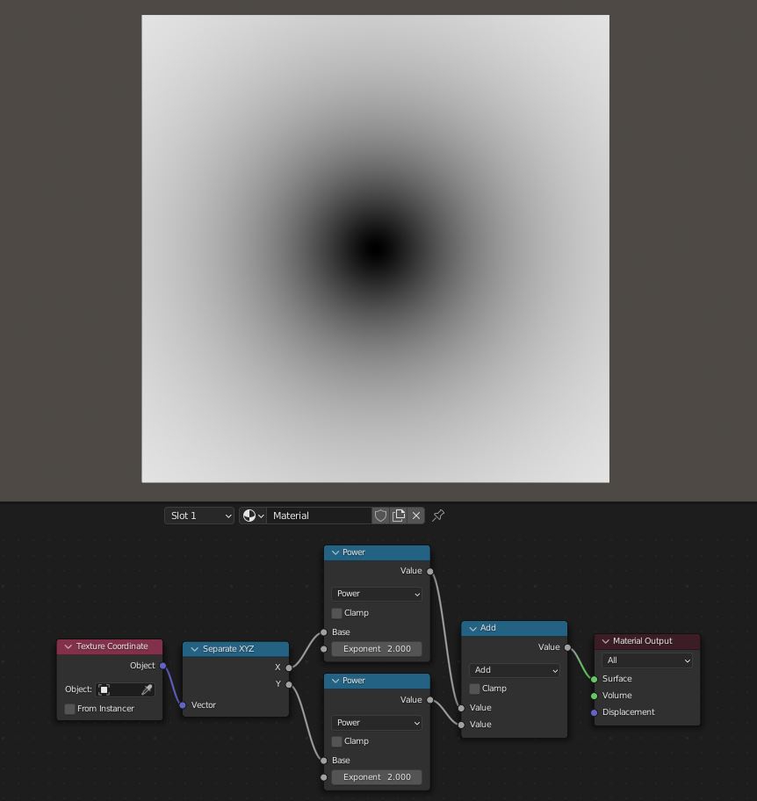This screenshot has height=801, width=757.
Task: Click the eyedropper in Texture Coordinate node
Action: [x=147, y=689]
